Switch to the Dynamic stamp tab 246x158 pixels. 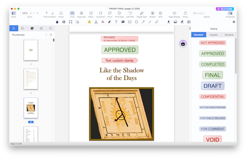click(229, 34)
